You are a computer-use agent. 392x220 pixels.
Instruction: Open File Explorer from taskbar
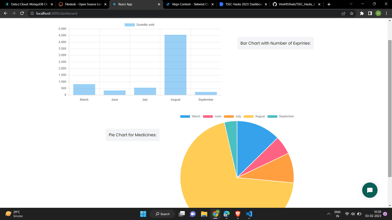point(204,214)
